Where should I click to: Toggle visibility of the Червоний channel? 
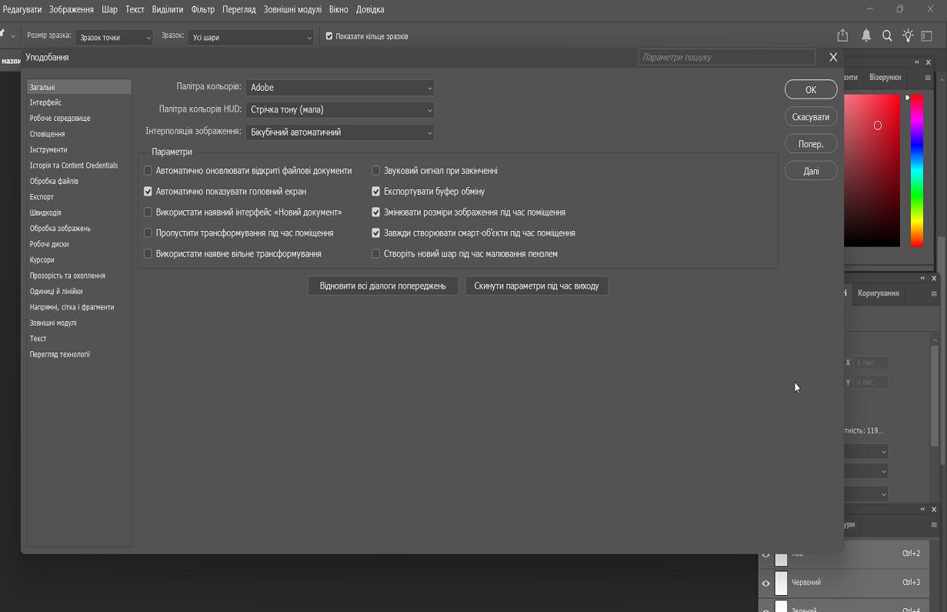pyautogui.click(x=765, y=584)
